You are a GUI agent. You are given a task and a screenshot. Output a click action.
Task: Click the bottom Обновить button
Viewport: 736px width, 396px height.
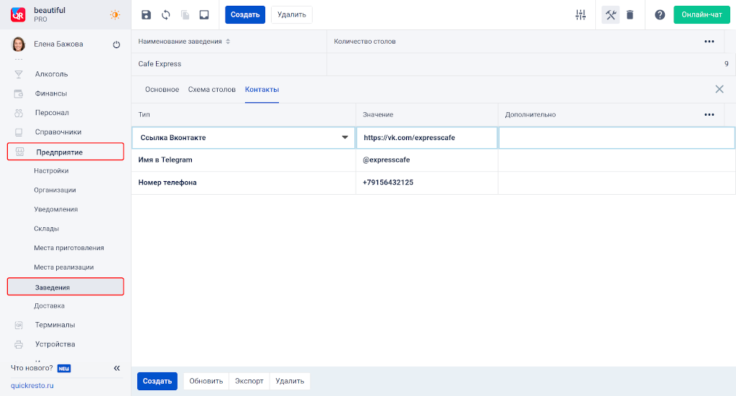pyautogui.click(x=206, y=381)
